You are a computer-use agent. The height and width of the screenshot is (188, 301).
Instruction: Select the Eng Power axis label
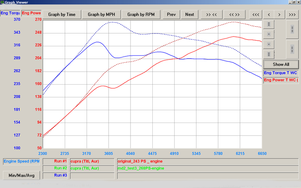pyautogui.click(x=31, y=13)
